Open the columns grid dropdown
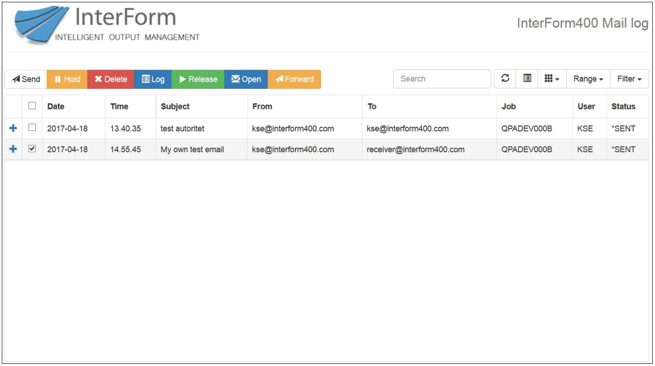The height and width of the screenshot is (366, 655). (x=552, y=79)
